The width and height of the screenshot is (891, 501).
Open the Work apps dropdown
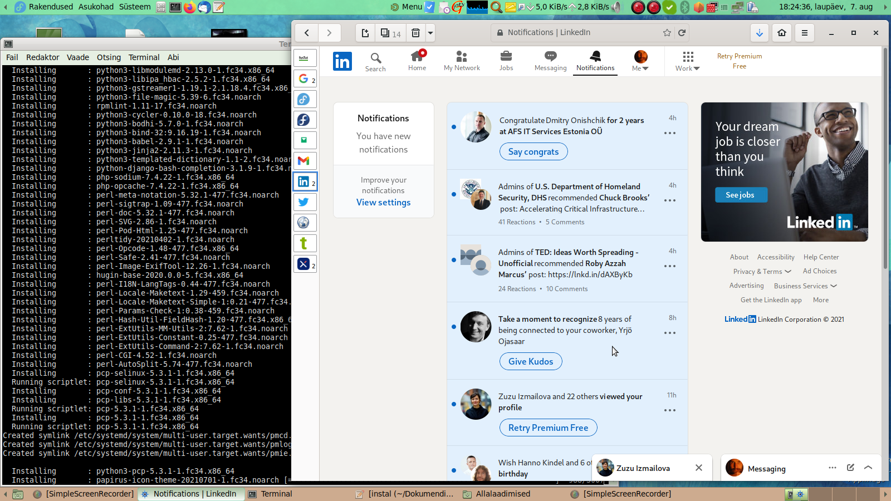click(688, 61)
